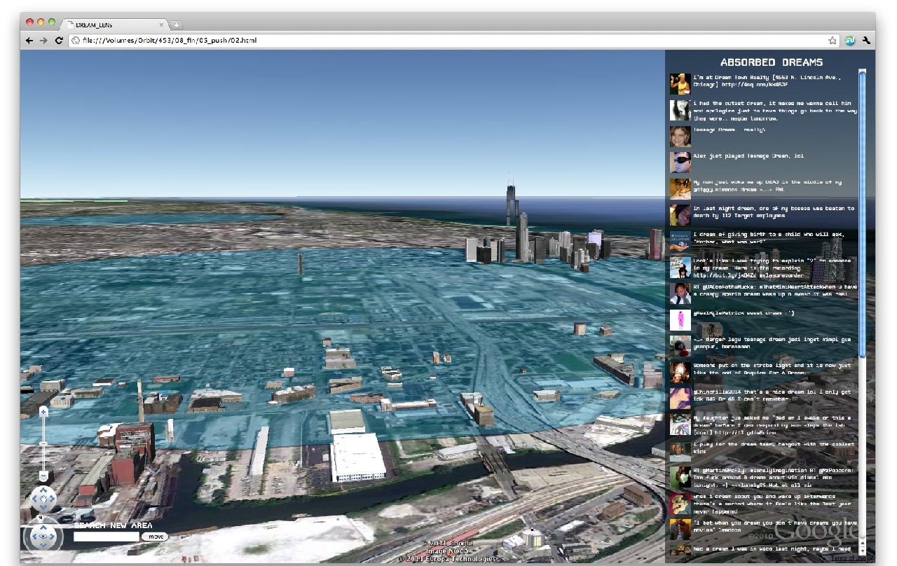Click the Search New Area text field
This screenshot has height=566, width=897.
[x=106, y=537]
